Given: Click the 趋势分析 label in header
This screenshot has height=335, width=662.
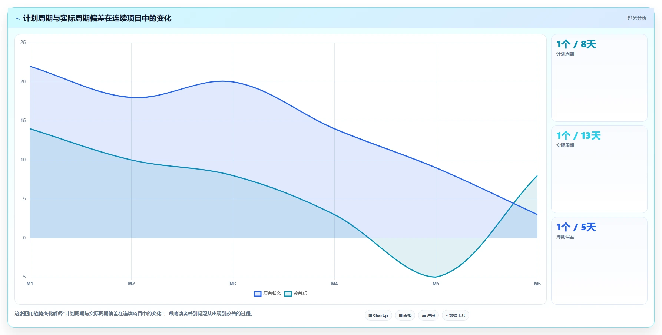Looking at the screenshot, I should [x=637, y=18].
